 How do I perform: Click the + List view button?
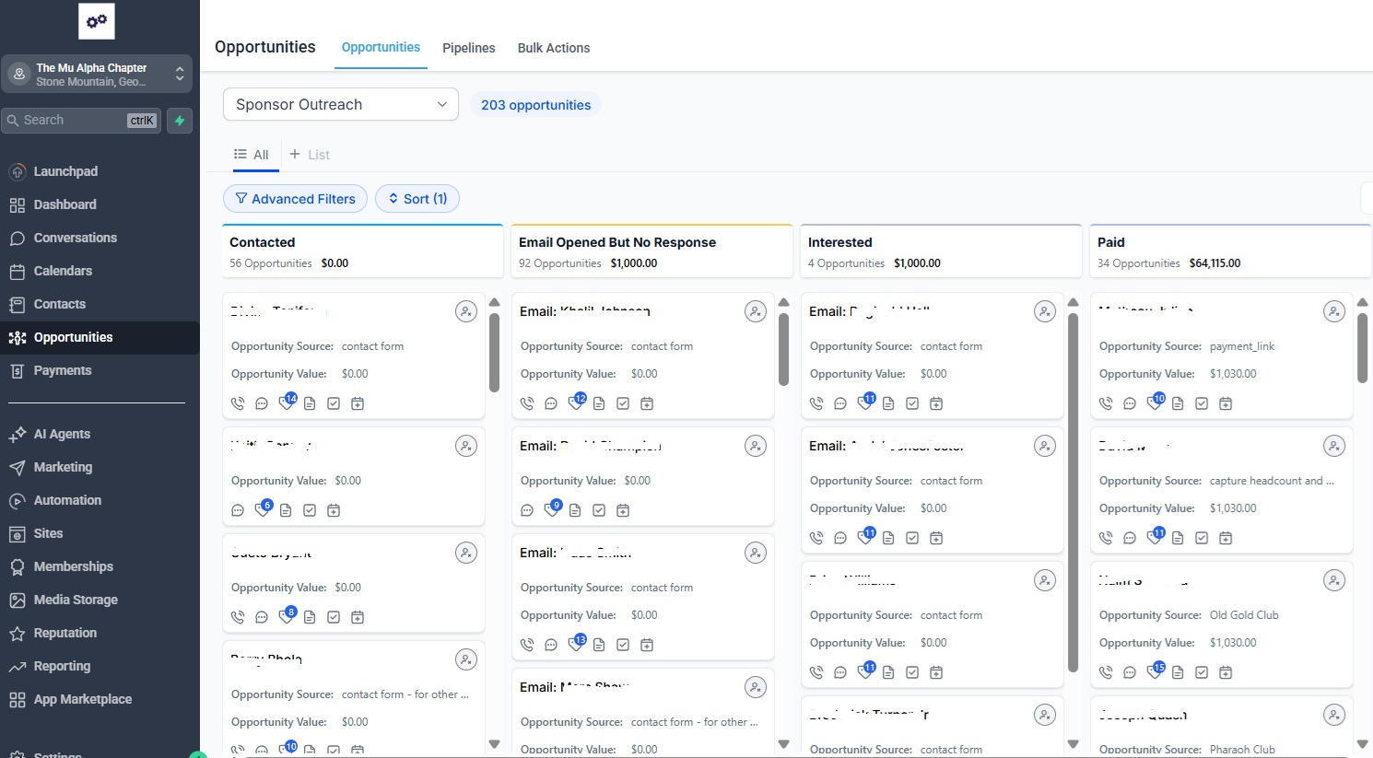click(x=310, y=155)
